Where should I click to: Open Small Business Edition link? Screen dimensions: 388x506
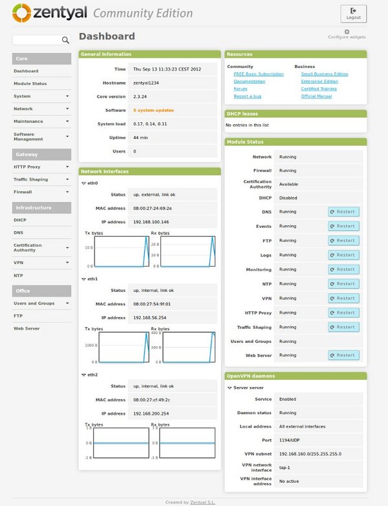pos(325,74)
